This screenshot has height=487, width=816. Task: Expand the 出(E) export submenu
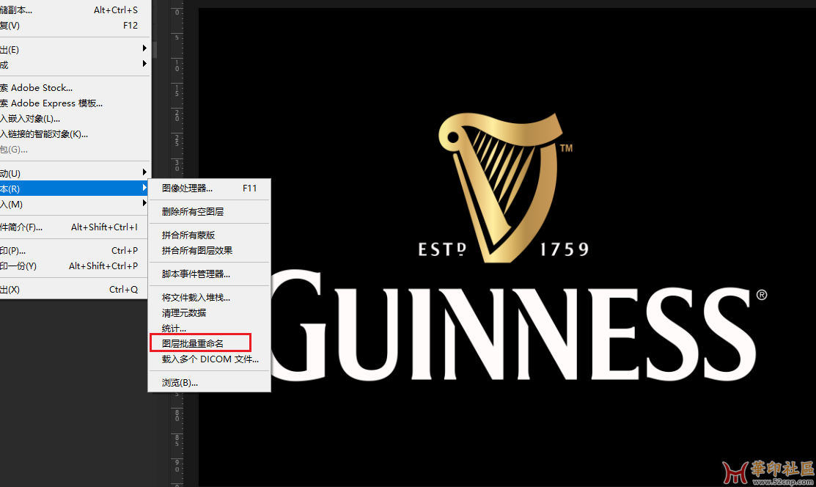tap(75, 49)
